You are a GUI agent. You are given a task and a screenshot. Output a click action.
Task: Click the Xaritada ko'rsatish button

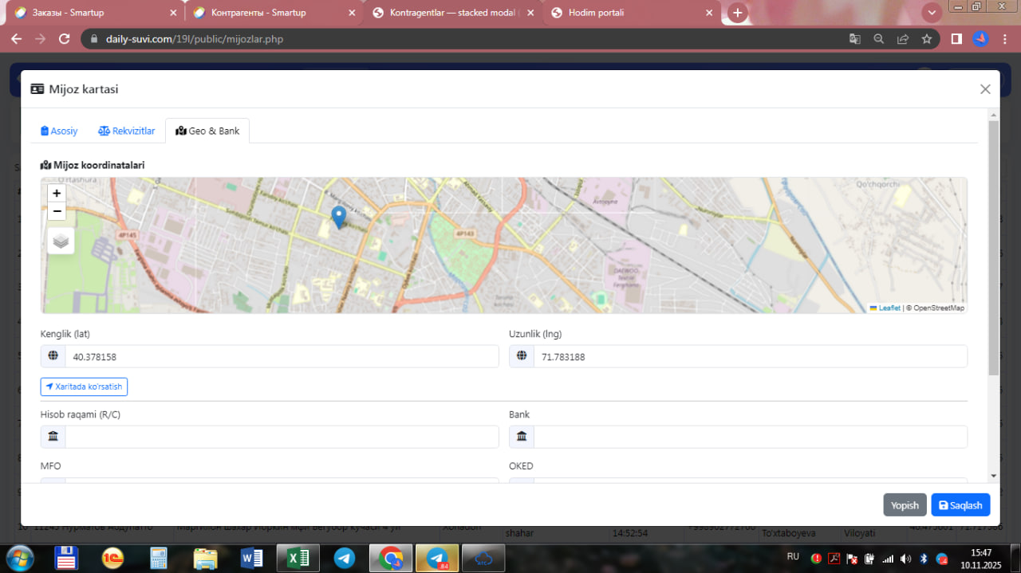click(x=84, y=387)
